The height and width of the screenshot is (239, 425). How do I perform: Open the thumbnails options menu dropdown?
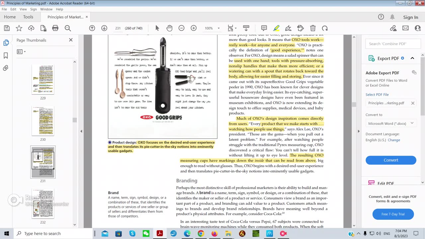coord(21,52)
